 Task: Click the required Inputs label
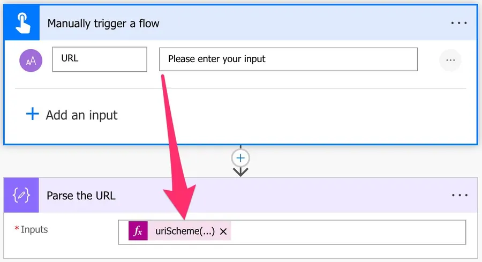click(34, 229)
